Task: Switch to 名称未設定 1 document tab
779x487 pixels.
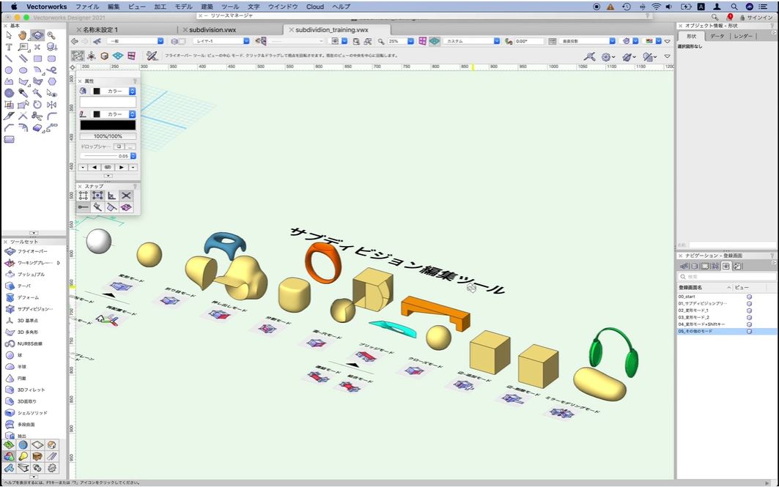Action: pos(100,30)
